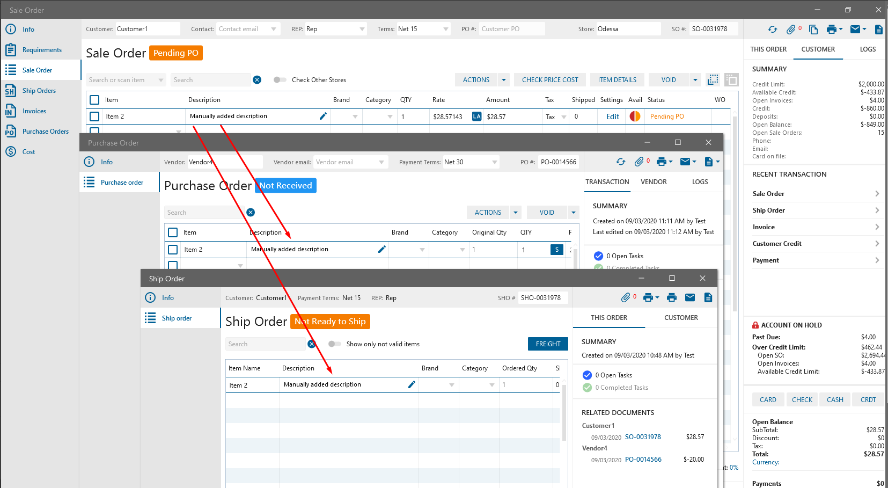Viewport: 888px width, 488px height.
Task: Open attachments paperclip in Sale Order toolbar
Action: pos(791,30)
